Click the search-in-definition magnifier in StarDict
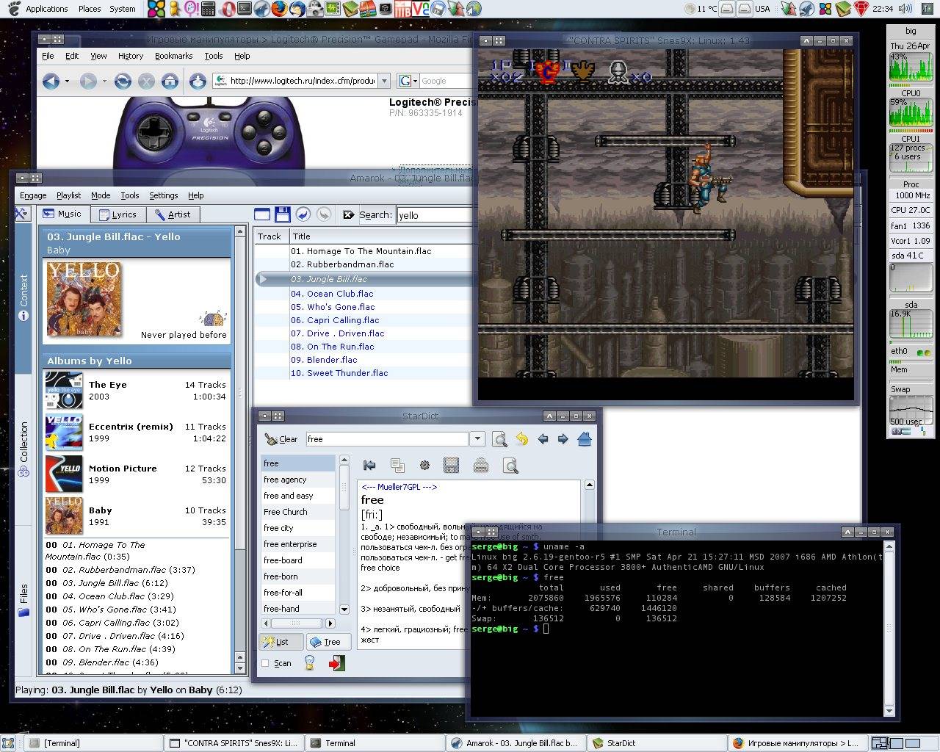The image size is (940, 752). [510, 465]
